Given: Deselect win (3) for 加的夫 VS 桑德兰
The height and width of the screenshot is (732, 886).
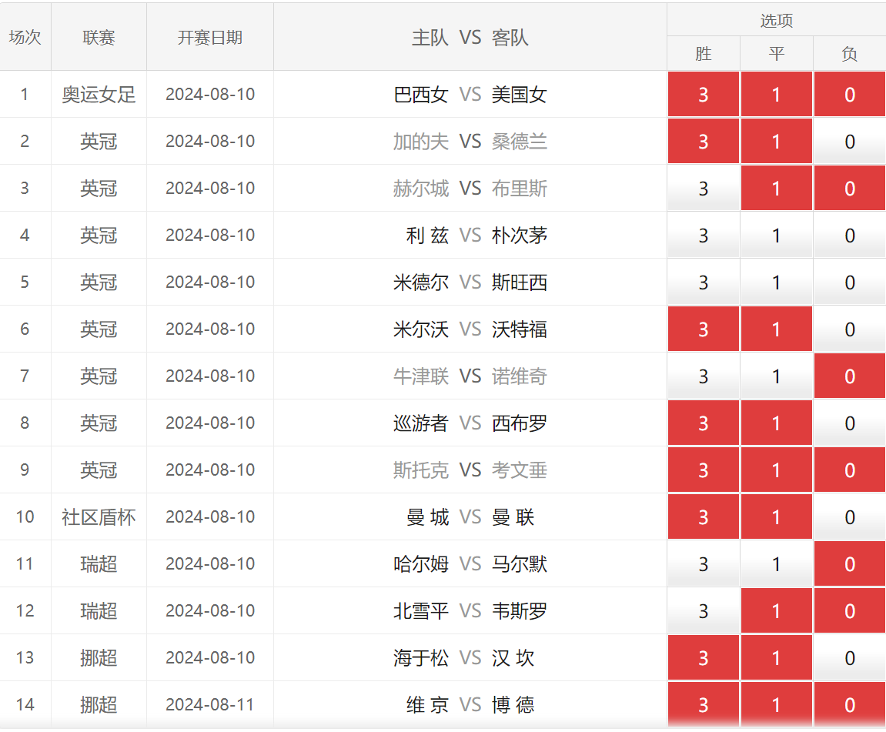Looking at the screenshot, I should pos(704,141).
